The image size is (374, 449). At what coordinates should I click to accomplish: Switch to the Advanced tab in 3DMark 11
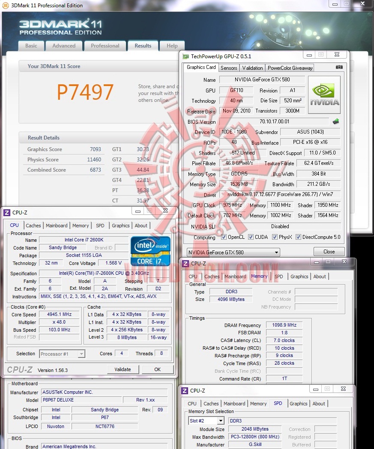click(64, 46)
